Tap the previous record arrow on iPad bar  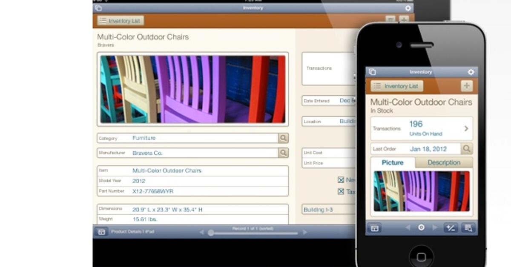[201, 232]
